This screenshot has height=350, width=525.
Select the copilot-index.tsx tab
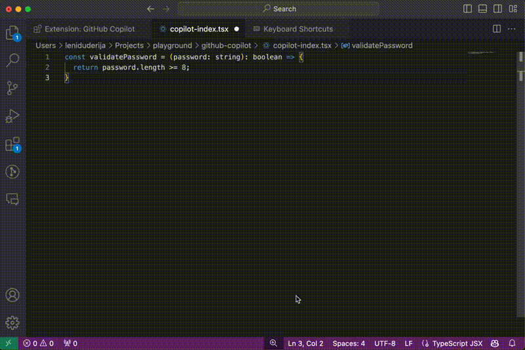point(199,29)
